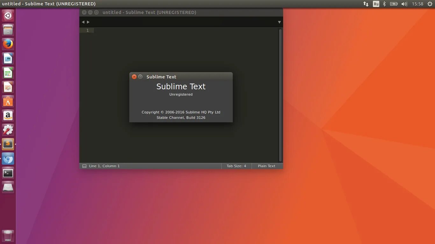Viewport: 435px width, 244px height.
Task: Open the sound volume indicator
Action: [404, 4]
